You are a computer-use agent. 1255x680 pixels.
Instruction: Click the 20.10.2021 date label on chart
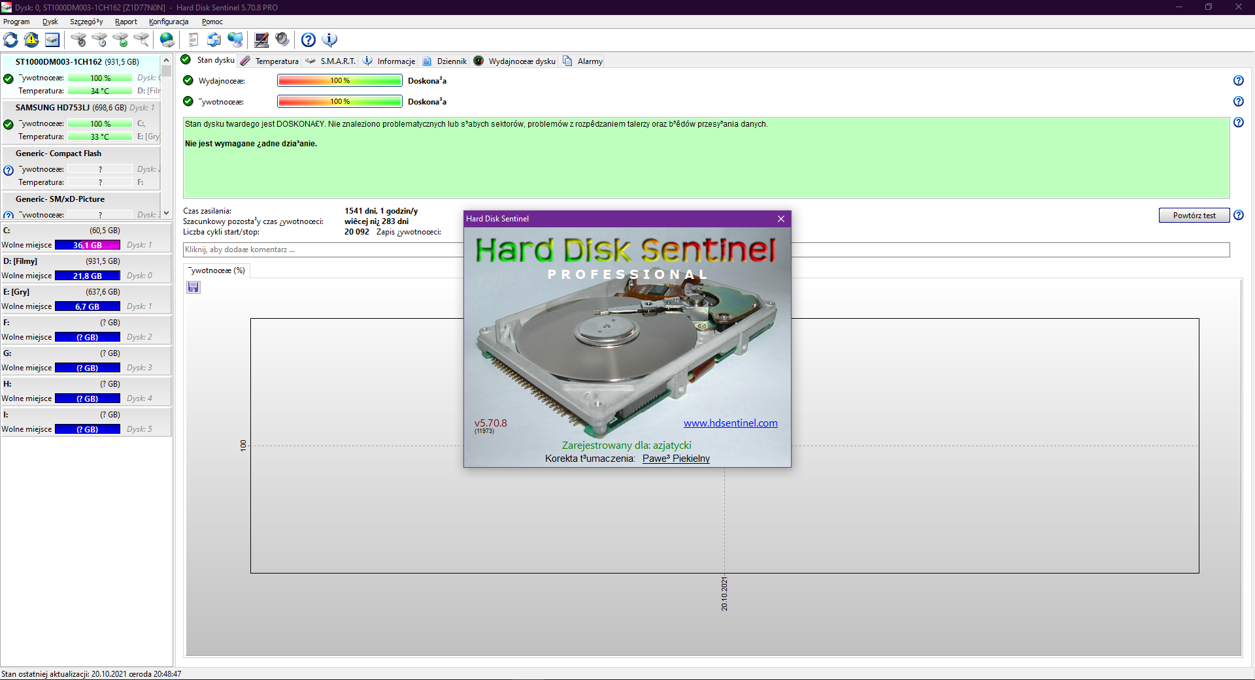(724, 594)
